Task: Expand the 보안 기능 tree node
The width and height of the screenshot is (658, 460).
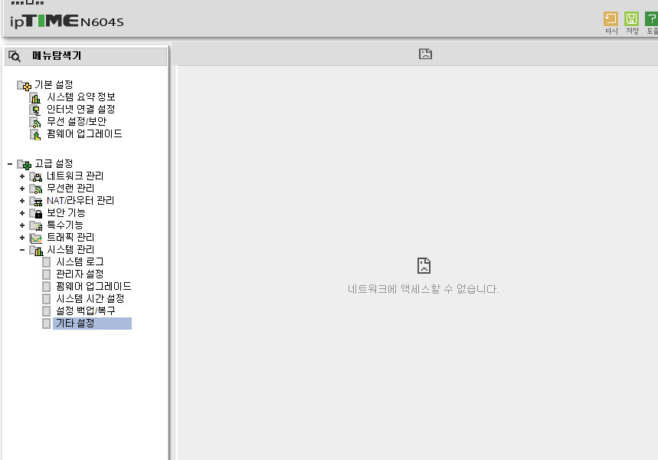Action: click(x=22, y=213)
